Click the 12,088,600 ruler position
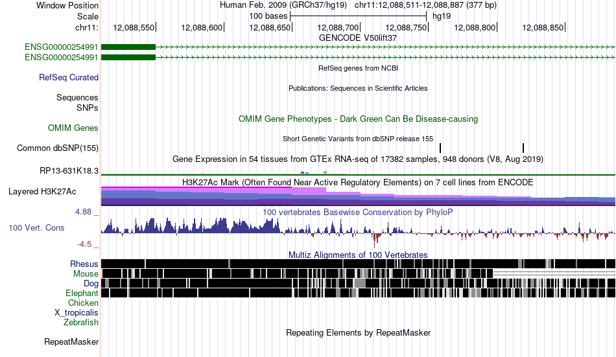The image size is (616, 357). 202,27
